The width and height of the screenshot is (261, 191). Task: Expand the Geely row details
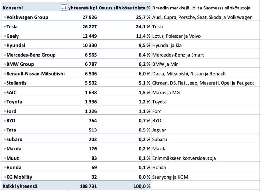(x=4, y=36)
